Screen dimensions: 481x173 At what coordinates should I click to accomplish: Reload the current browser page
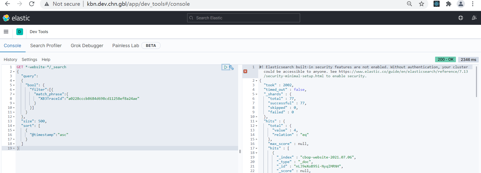coord(32,4)
